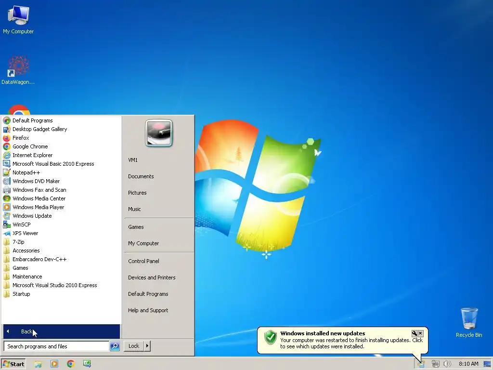The image size is (493, 370).
Task: Open the arrow menu beside Lock
Action: (147, 346)
